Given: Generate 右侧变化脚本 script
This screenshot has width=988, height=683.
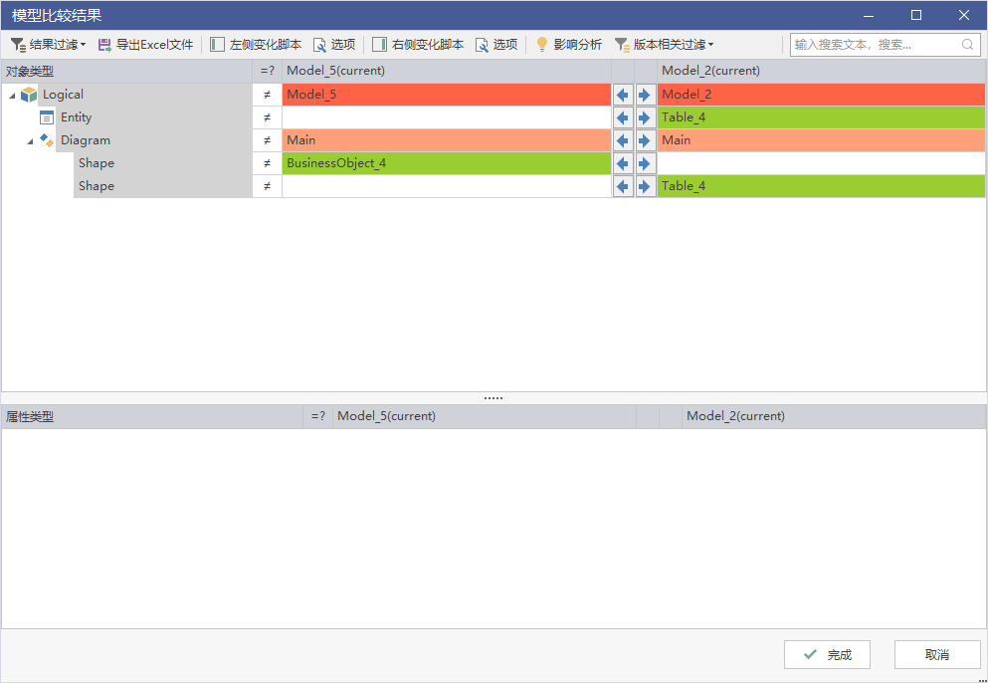Looking at the screenshot, I should click(419, 45).
